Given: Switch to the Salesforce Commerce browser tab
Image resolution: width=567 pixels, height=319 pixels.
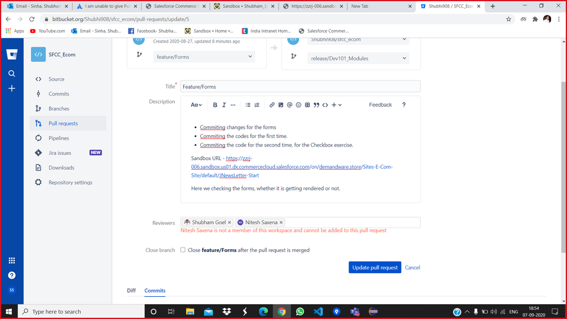Looking at the screenshot, I should click(x=176, y=6).
